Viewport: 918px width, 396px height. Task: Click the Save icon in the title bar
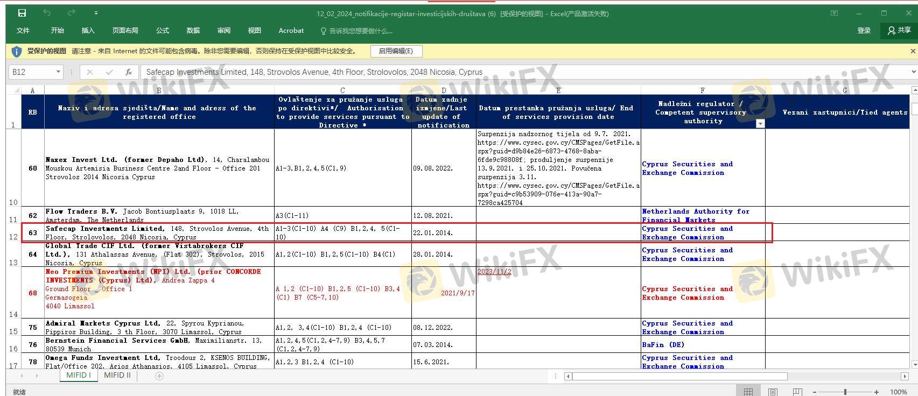click(x=22, y=13)
